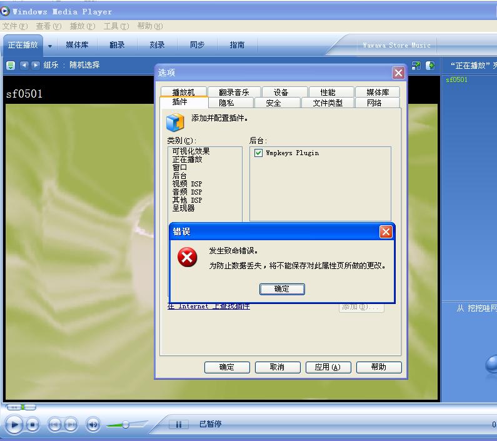Click previous visualization arrow icon
This screenshot has width=497, height=441.
coord(24,65)
